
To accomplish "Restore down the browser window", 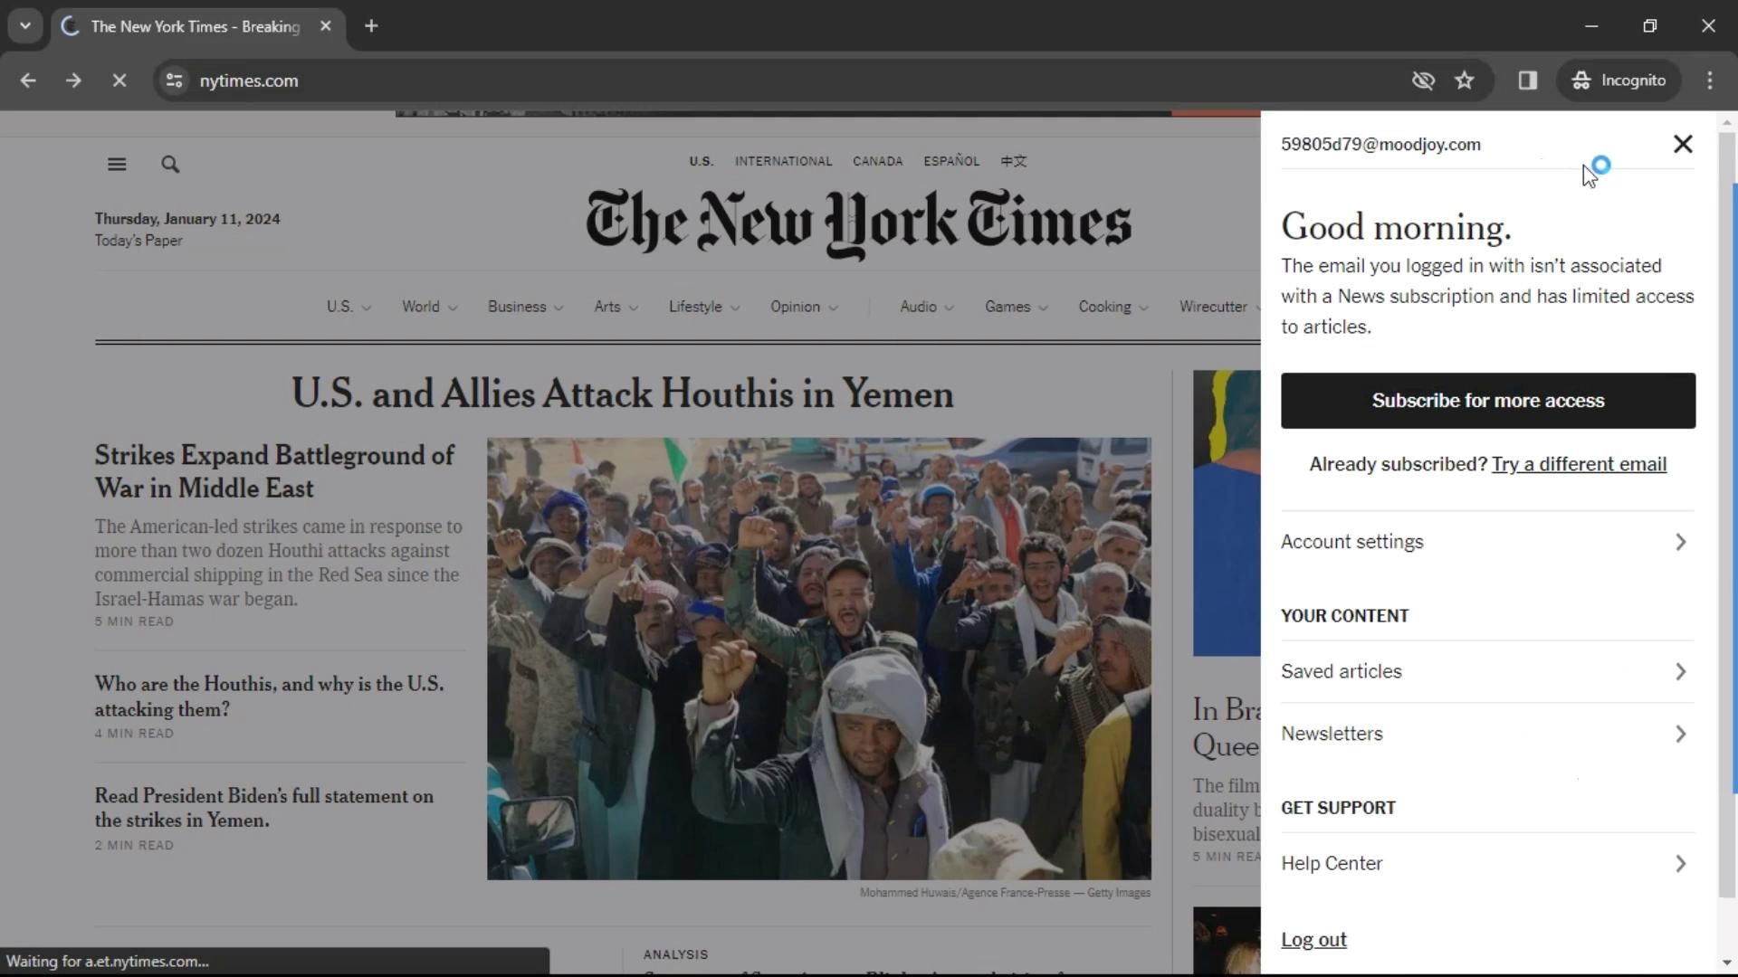I will (x=1650, y=26).
